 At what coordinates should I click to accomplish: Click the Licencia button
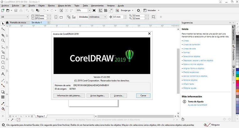click(x=119, y=96)
